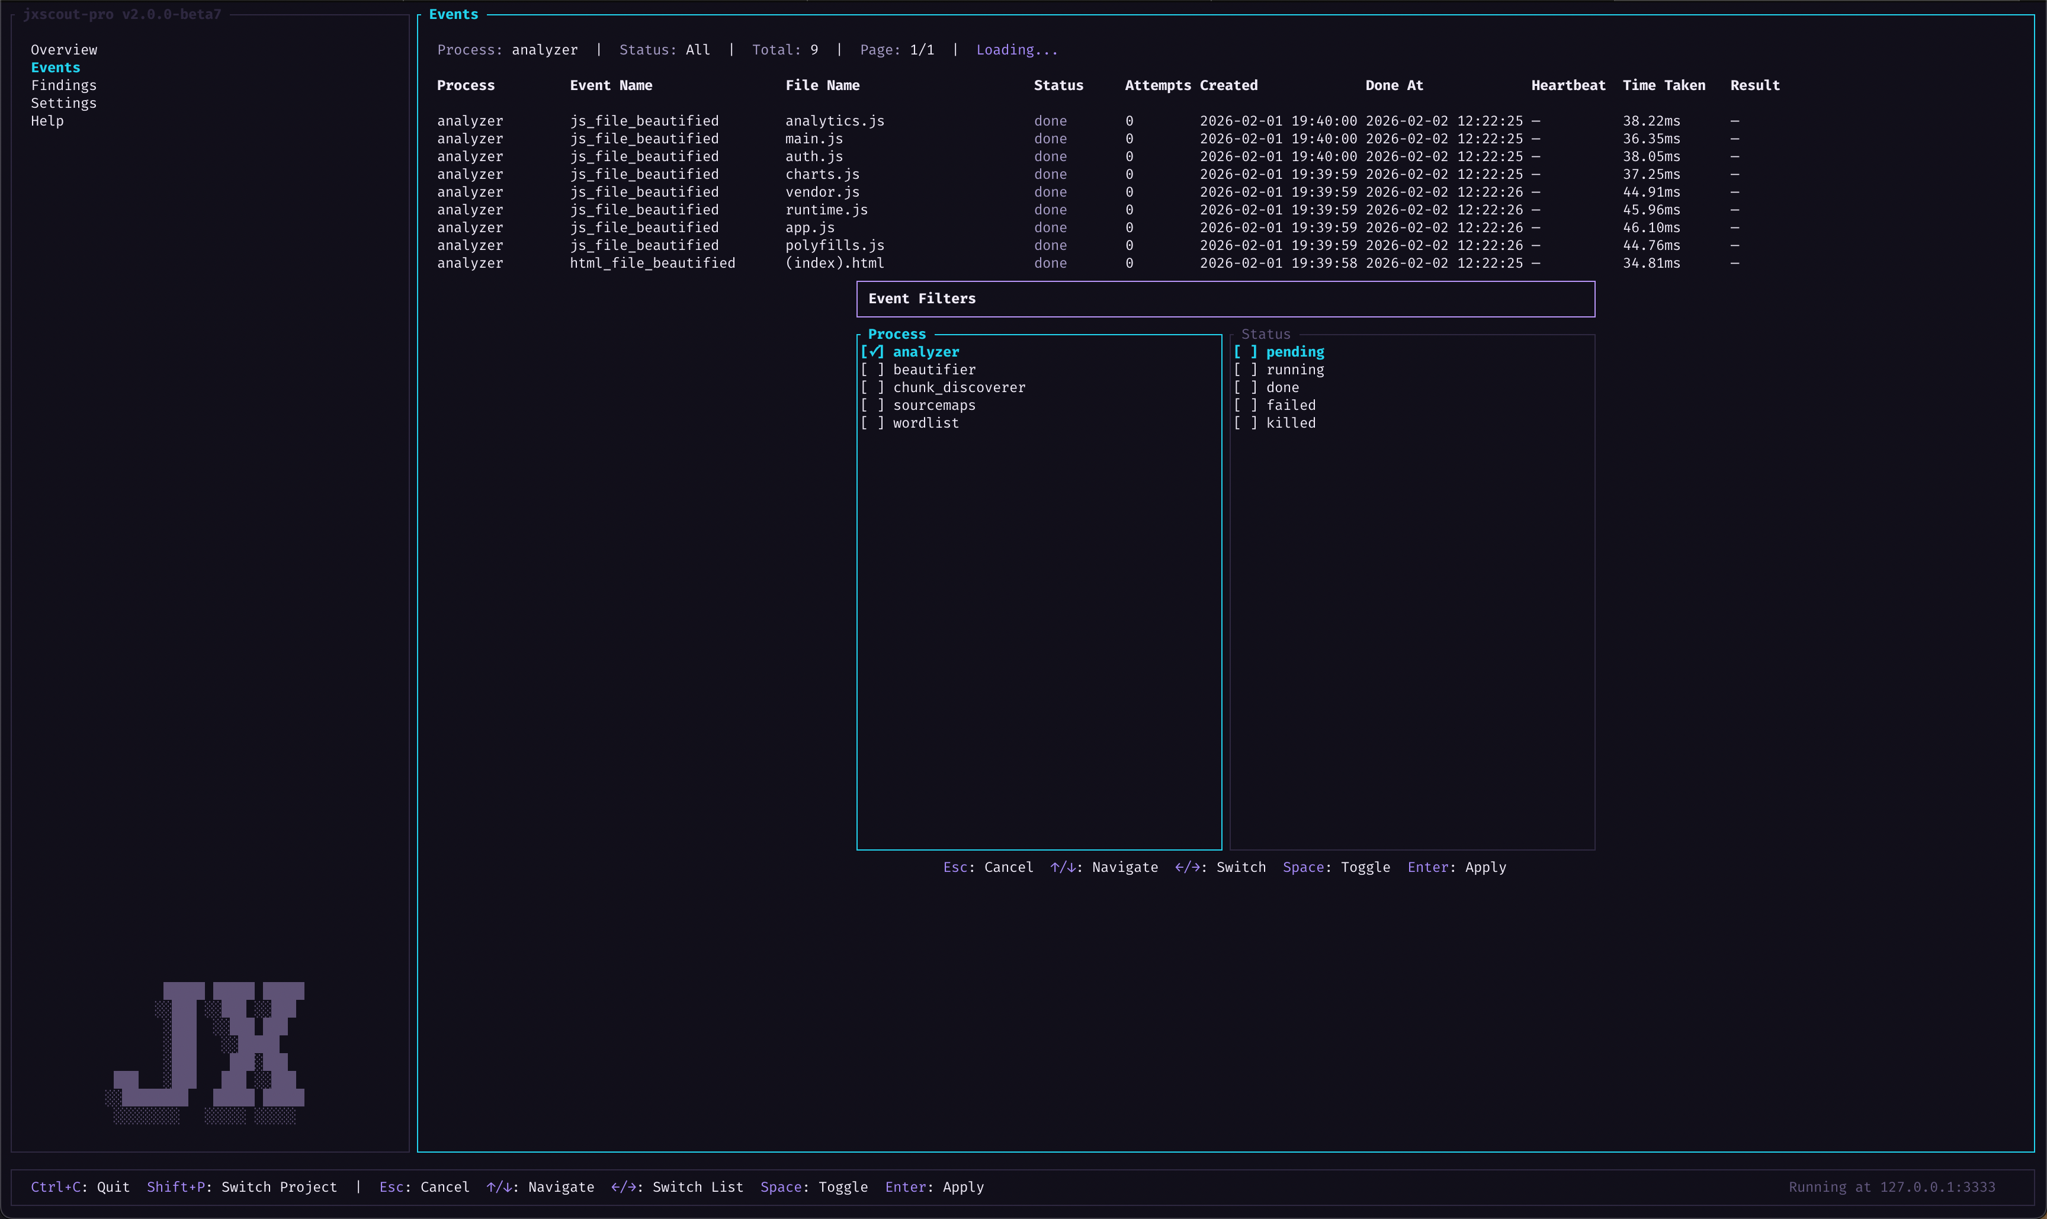Enable the chunk_discoverer process filter
Viewport: 2047px width, 1219px height.
(872, 388)
